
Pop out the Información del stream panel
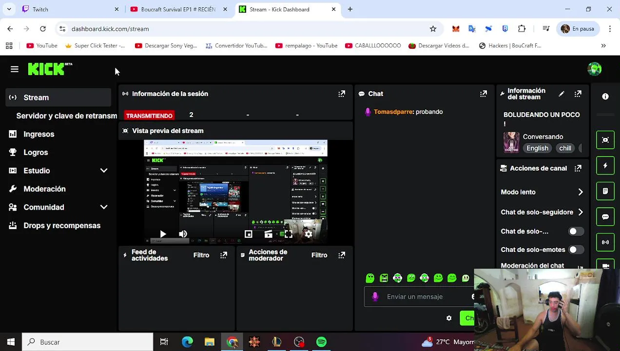(578, 94)
